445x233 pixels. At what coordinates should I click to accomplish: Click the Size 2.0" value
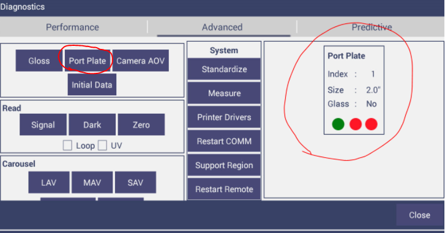[x=373, y=90]
